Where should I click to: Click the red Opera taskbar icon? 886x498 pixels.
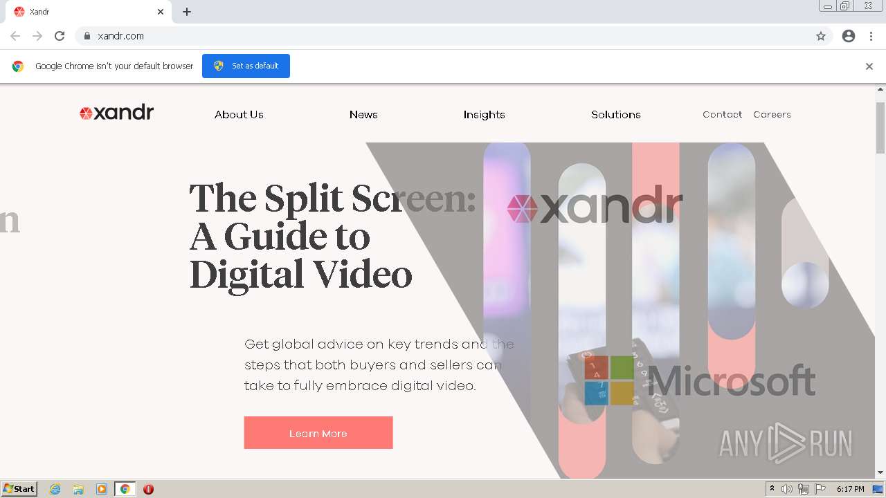pyautogui.click(x=148, y=489)
